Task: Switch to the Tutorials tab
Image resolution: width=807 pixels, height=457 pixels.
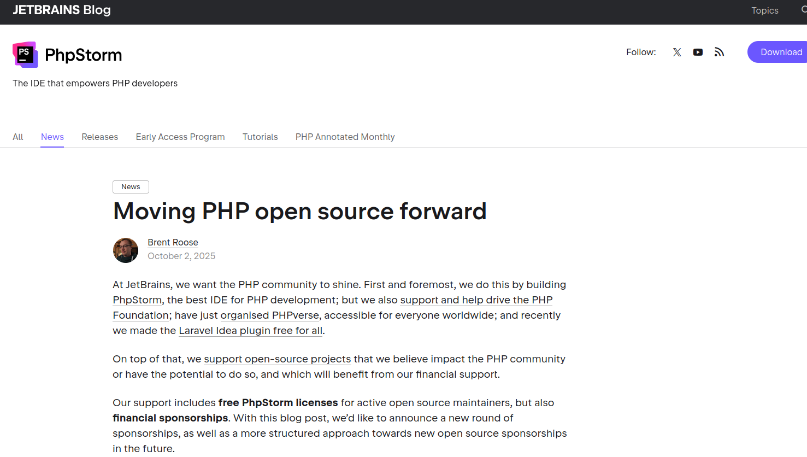Action: [x=260, y=137]
